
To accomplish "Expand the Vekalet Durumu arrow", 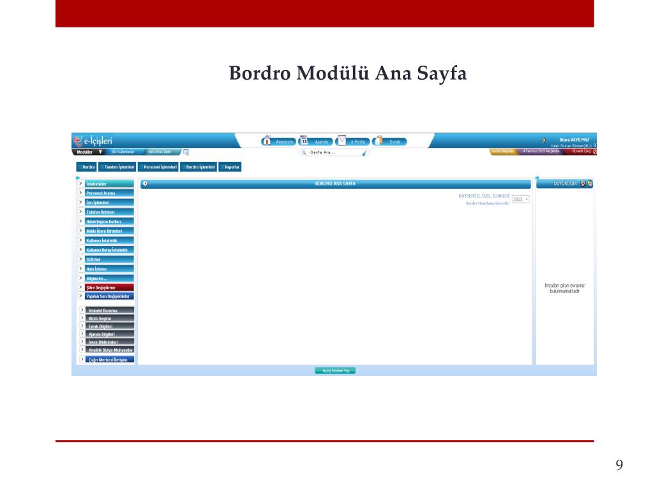I will (x=82, y=310).
